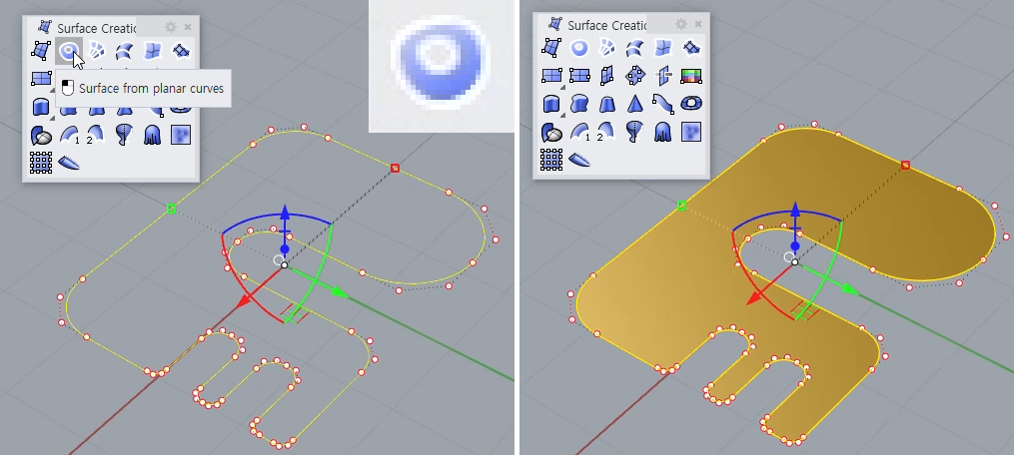The width and height of the screenshot is (1014, 455).
Task: Select Surface from edge curves in shaded view's panel
Action: pyautogui.click(x=663, y=47)
